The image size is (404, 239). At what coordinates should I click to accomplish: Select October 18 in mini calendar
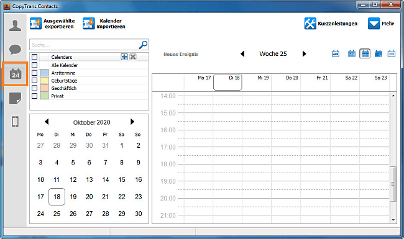tap(57, 197)
